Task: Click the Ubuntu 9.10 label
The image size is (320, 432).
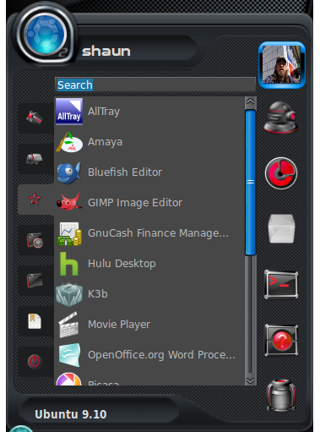Action: [71, 414]
